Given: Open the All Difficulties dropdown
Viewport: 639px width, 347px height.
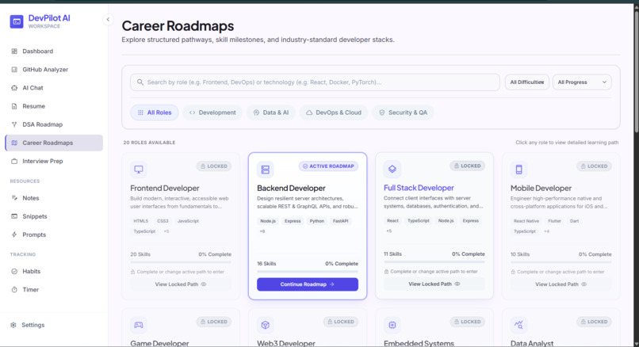Looking at the screenshot, I should [x=527, y=82].
